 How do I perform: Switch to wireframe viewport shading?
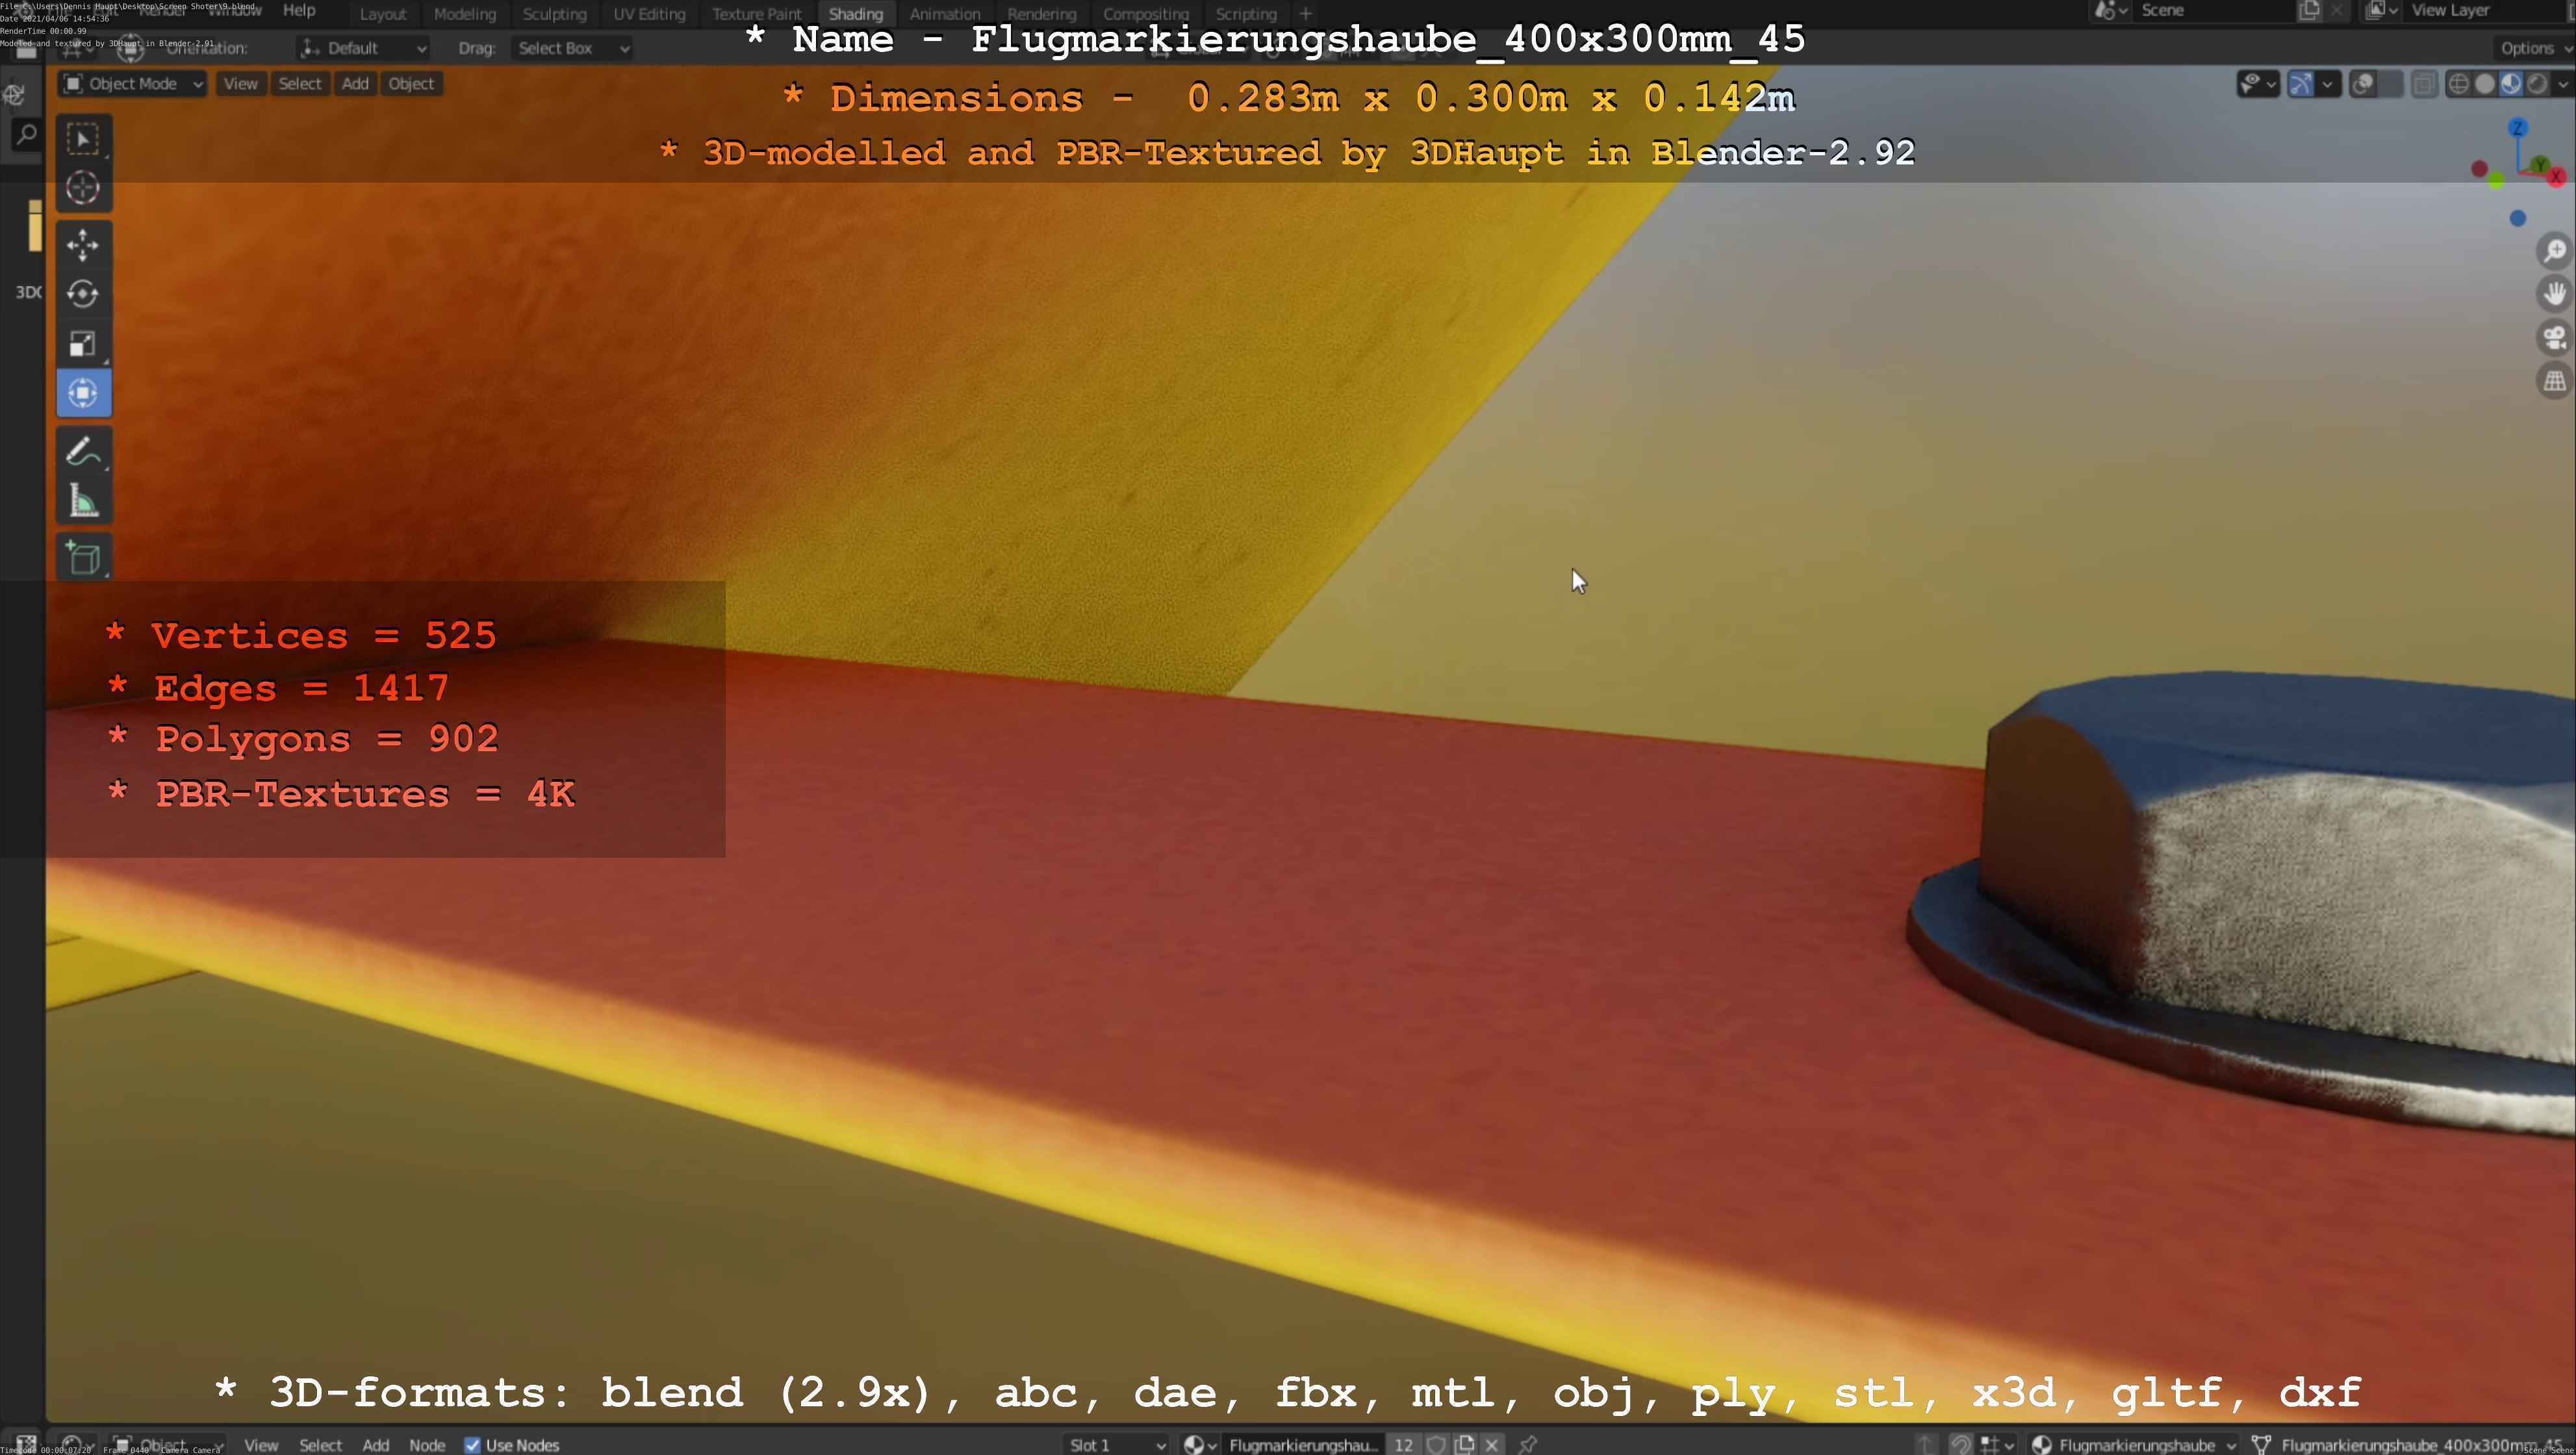(x=2458, y=84)
